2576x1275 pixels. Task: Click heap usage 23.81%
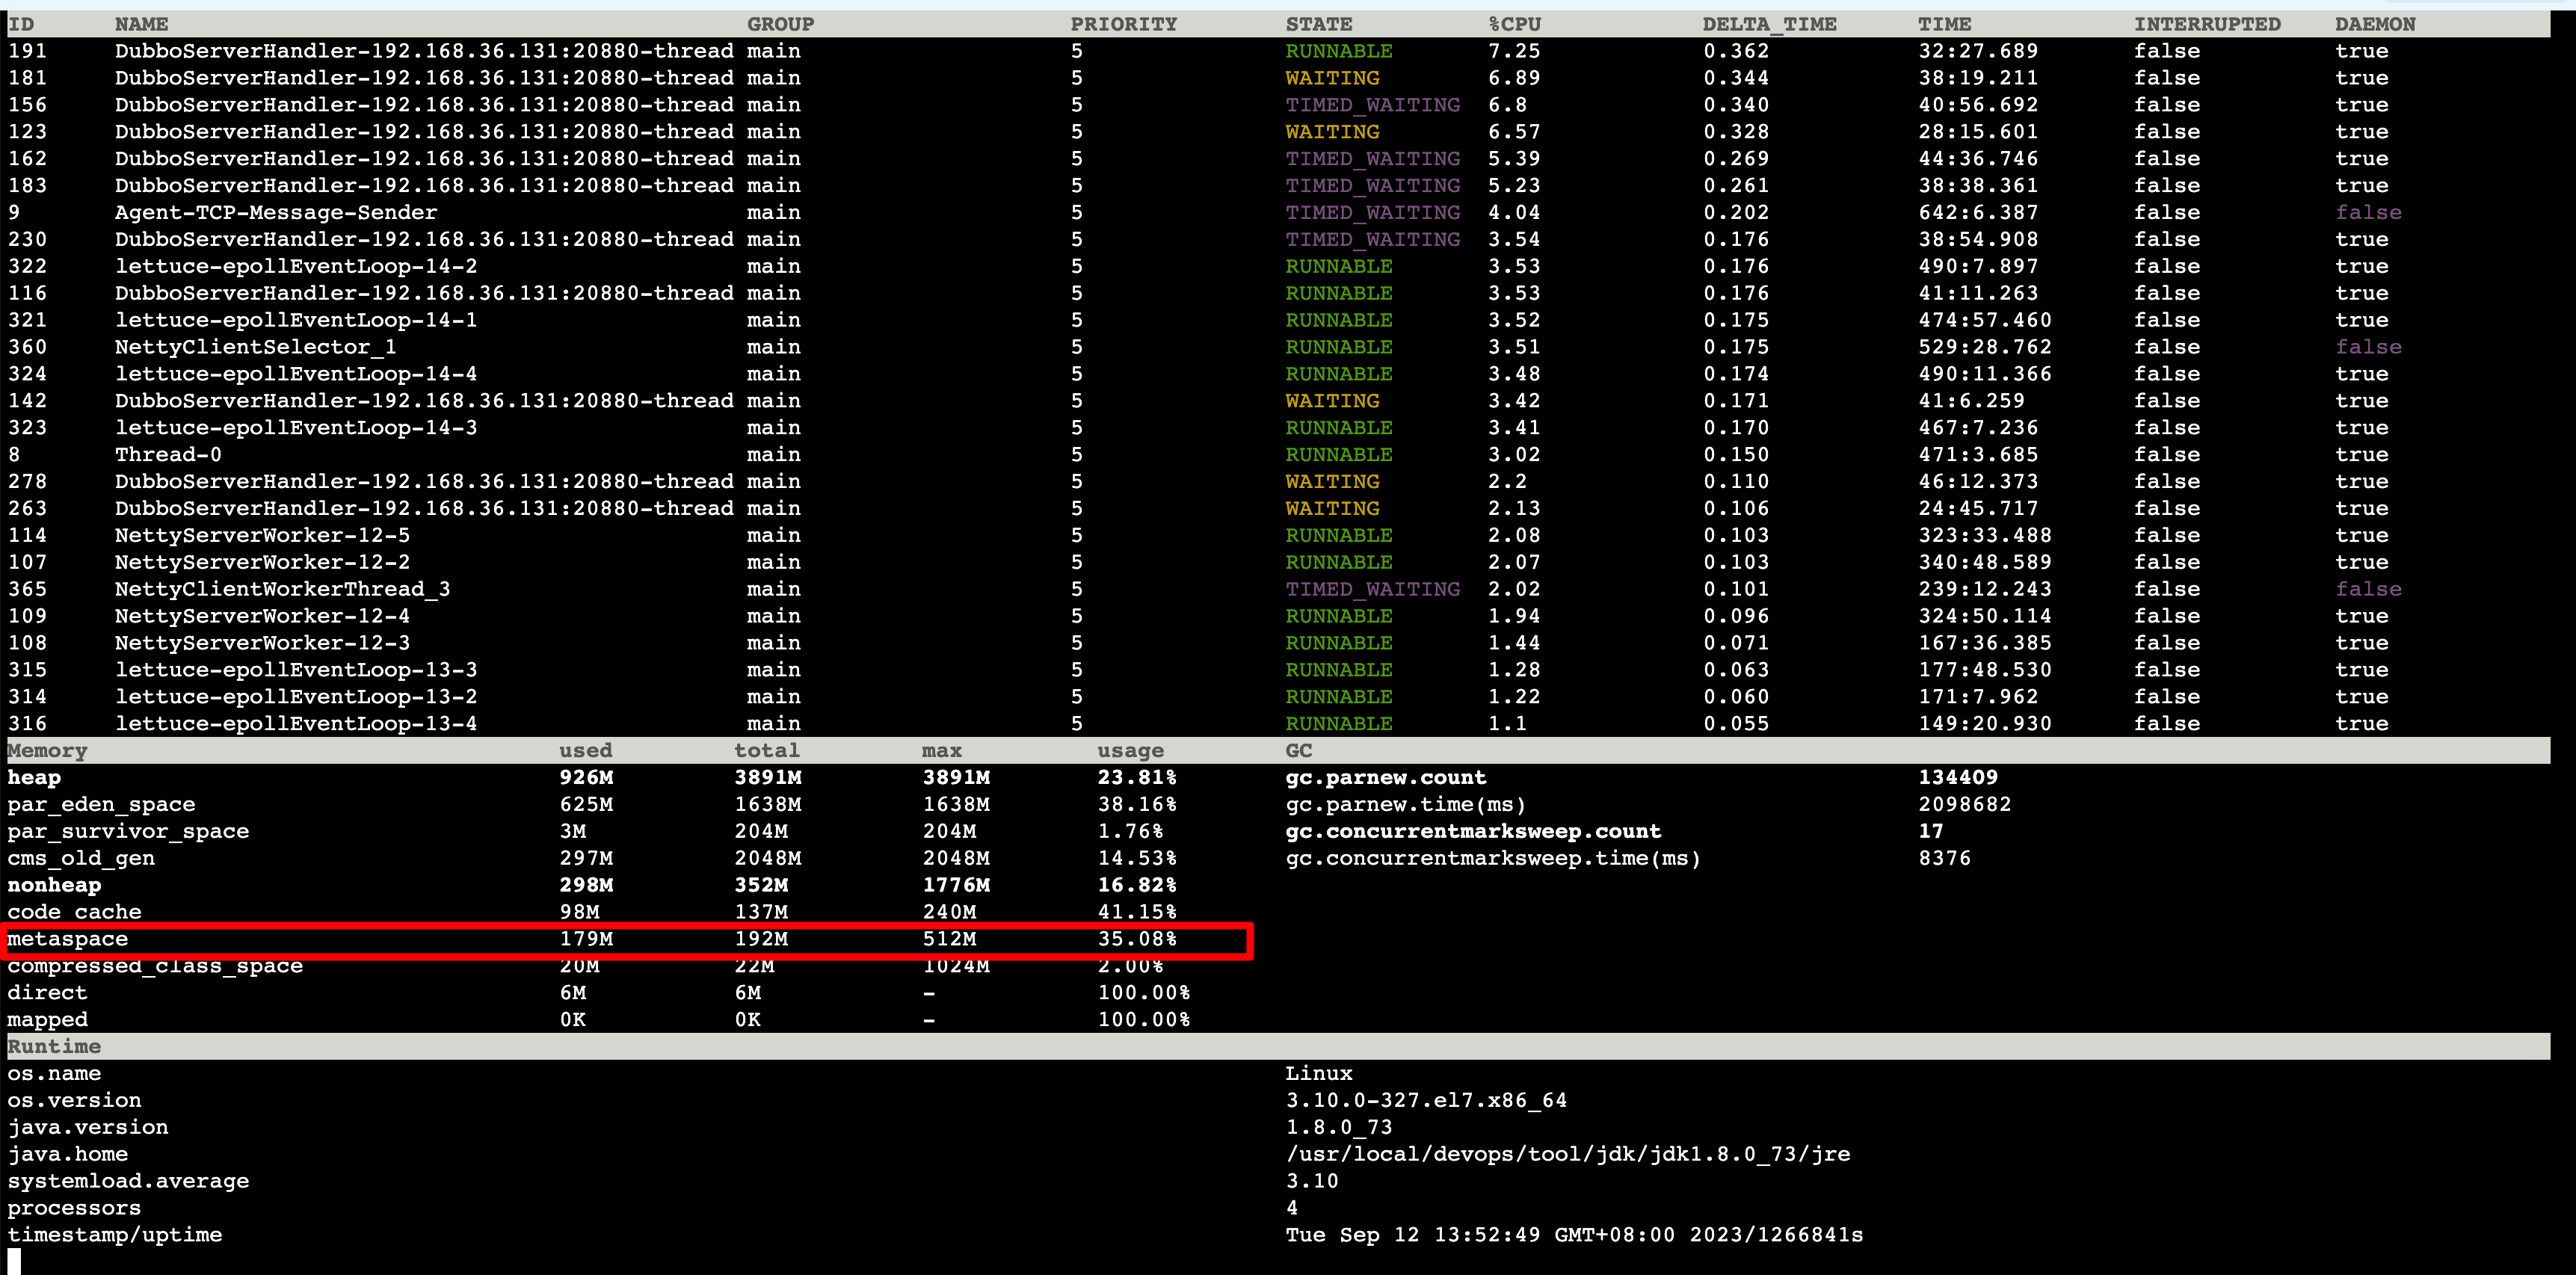click(1137, 778)
